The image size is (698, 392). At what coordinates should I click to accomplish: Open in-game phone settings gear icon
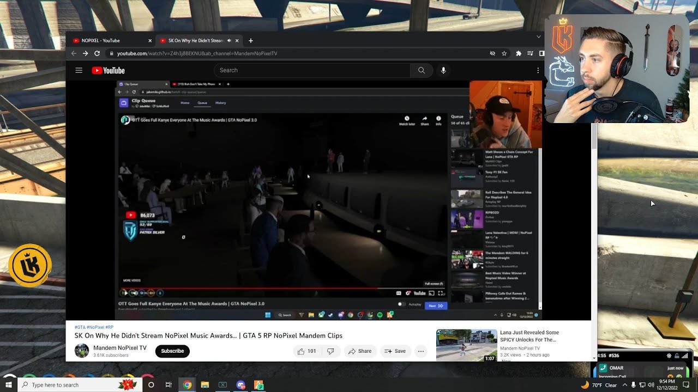[670, 356]
